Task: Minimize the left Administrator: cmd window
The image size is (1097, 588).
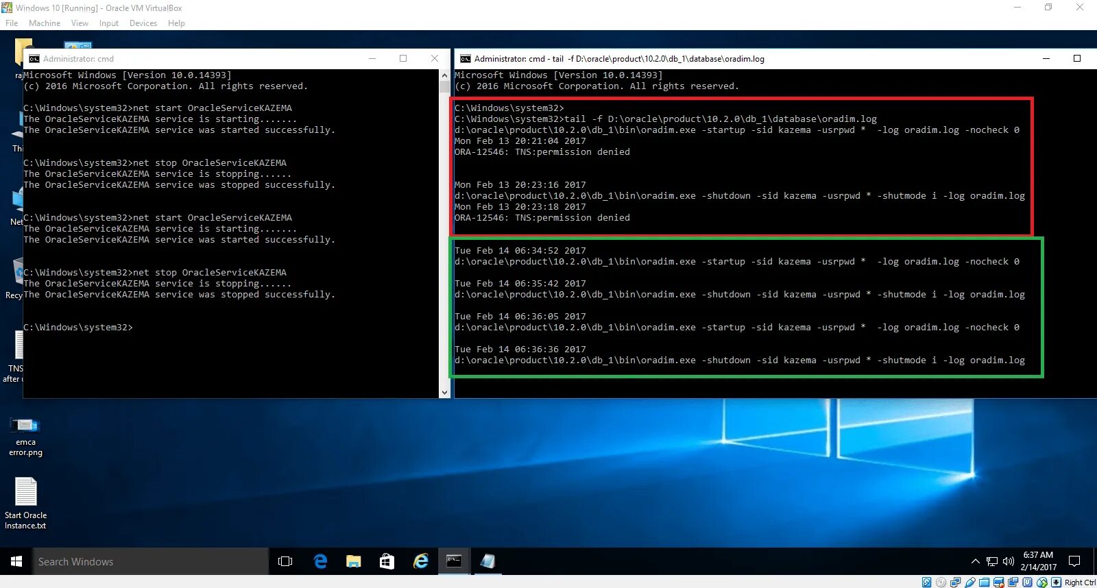Action: pos(372,59)
